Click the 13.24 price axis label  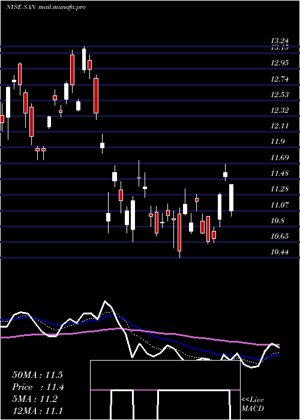[280, 41]
